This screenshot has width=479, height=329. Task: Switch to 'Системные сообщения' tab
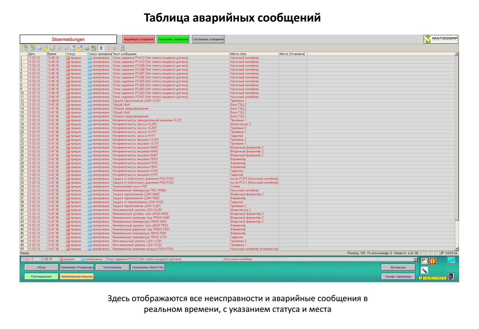(x=208, y=39)
